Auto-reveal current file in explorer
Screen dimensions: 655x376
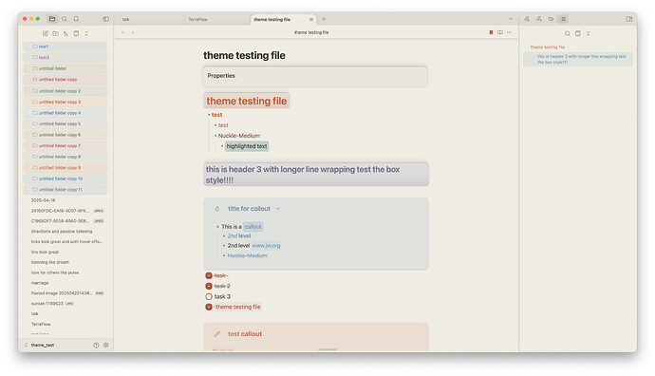point(76,33)
